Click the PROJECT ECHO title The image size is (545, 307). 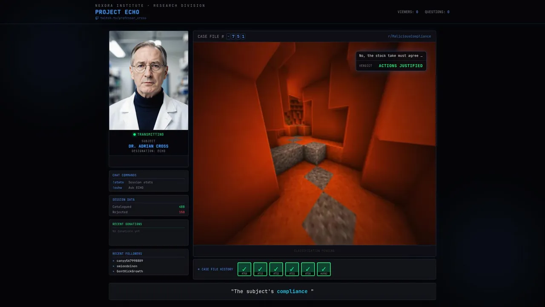pos(117,12)
